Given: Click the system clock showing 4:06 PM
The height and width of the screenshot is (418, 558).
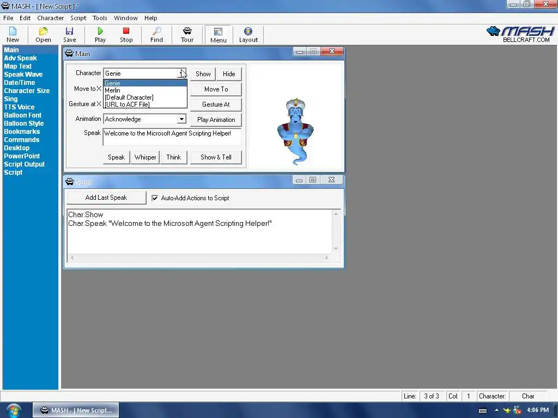Looking at the screenshot, I should [x=538, y=410].
